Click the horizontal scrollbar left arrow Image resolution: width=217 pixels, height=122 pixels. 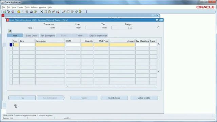click(x=67, y=86)
